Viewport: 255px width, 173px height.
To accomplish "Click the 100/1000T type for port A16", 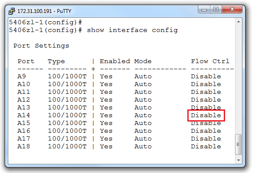I will click(67, 131).
